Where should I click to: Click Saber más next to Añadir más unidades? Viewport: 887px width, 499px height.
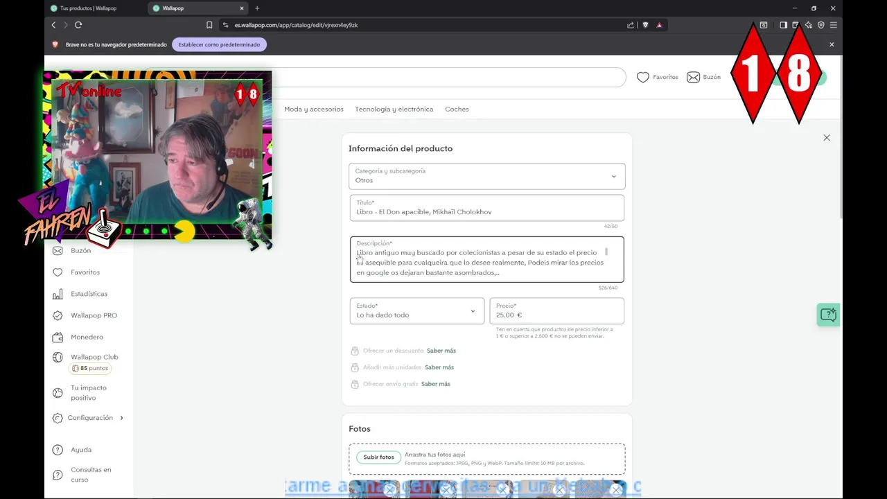pyautogui.click(x=439, y=367)
